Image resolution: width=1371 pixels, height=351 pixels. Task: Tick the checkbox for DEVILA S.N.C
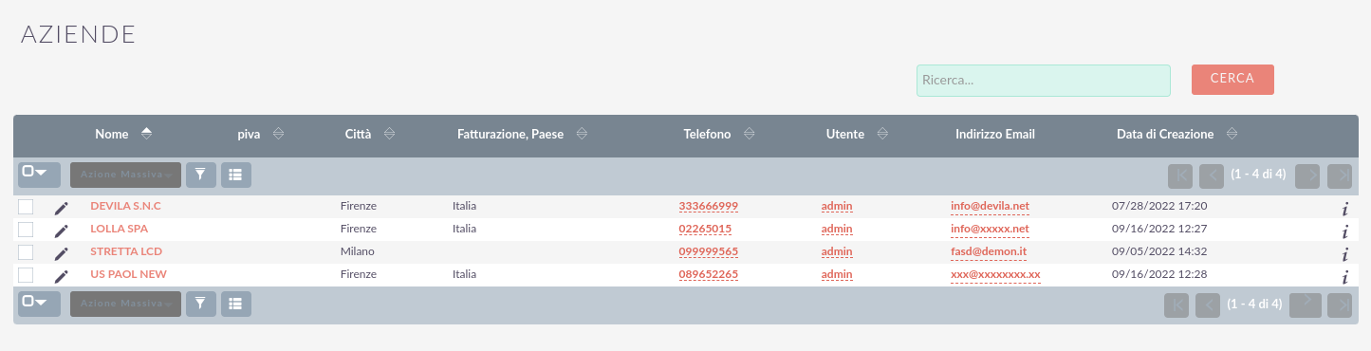click(26, 207)
